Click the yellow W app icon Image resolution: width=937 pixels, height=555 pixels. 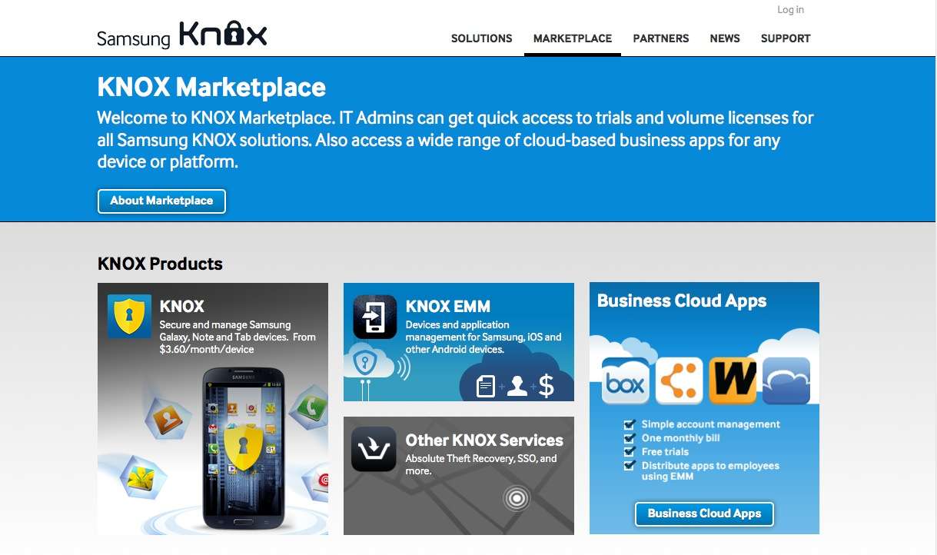pos(733,381)
